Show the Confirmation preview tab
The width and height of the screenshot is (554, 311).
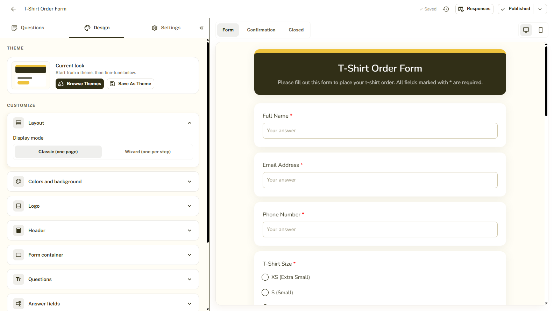coord(261,30)
